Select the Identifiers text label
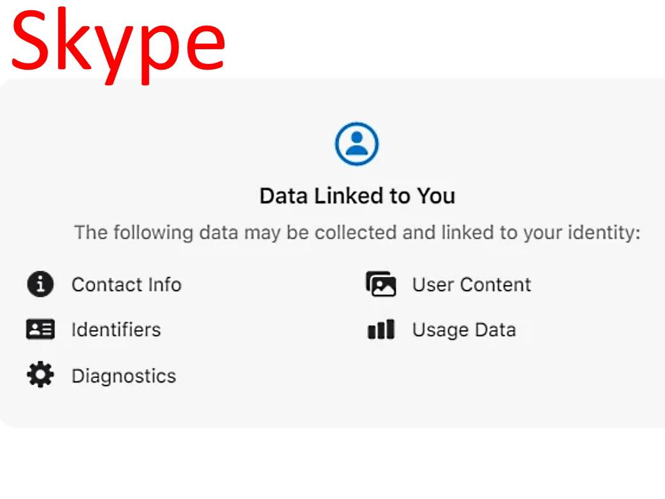The image size is (665, 499). tap(116, 329)
